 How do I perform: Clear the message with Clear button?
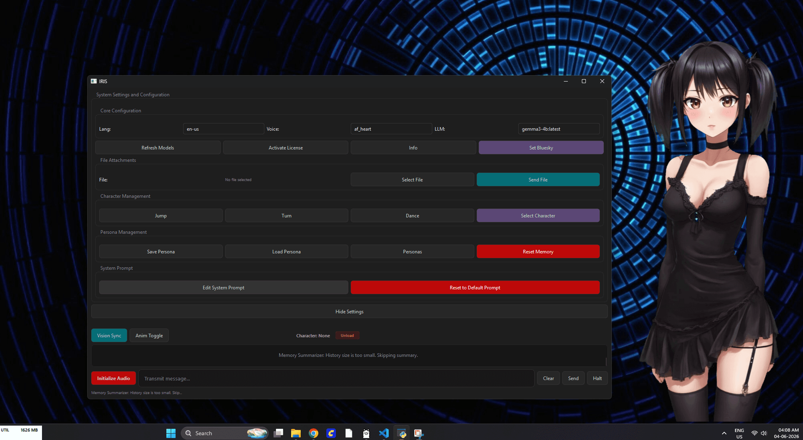[548, 378]
